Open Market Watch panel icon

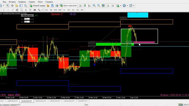coord(8,6)
